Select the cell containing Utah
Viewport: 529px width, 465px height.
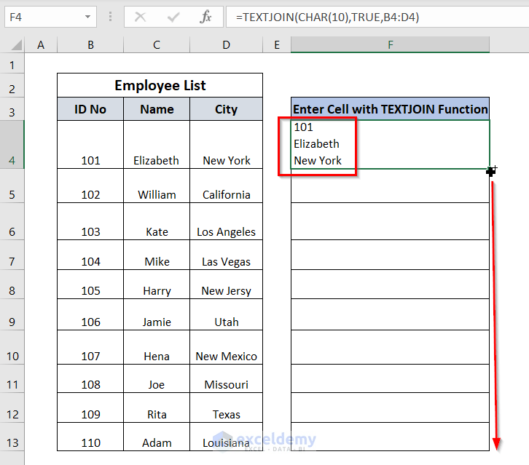pyautogui.click(x=226, y=314)
